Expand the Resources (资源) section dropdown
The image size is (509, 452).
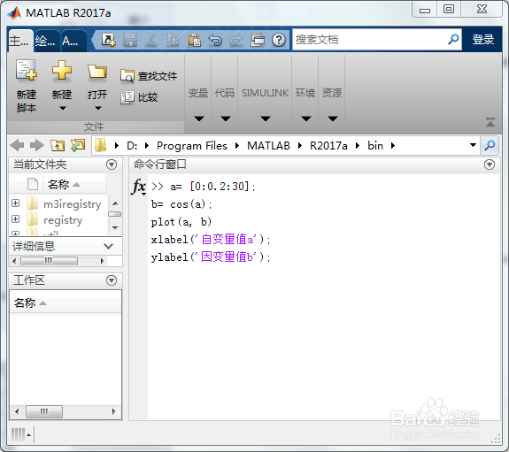pyautogui.click(x=332, y=119)
